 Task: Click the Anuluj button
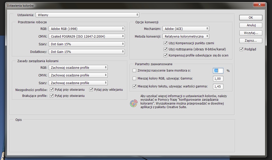click(251, 25)
